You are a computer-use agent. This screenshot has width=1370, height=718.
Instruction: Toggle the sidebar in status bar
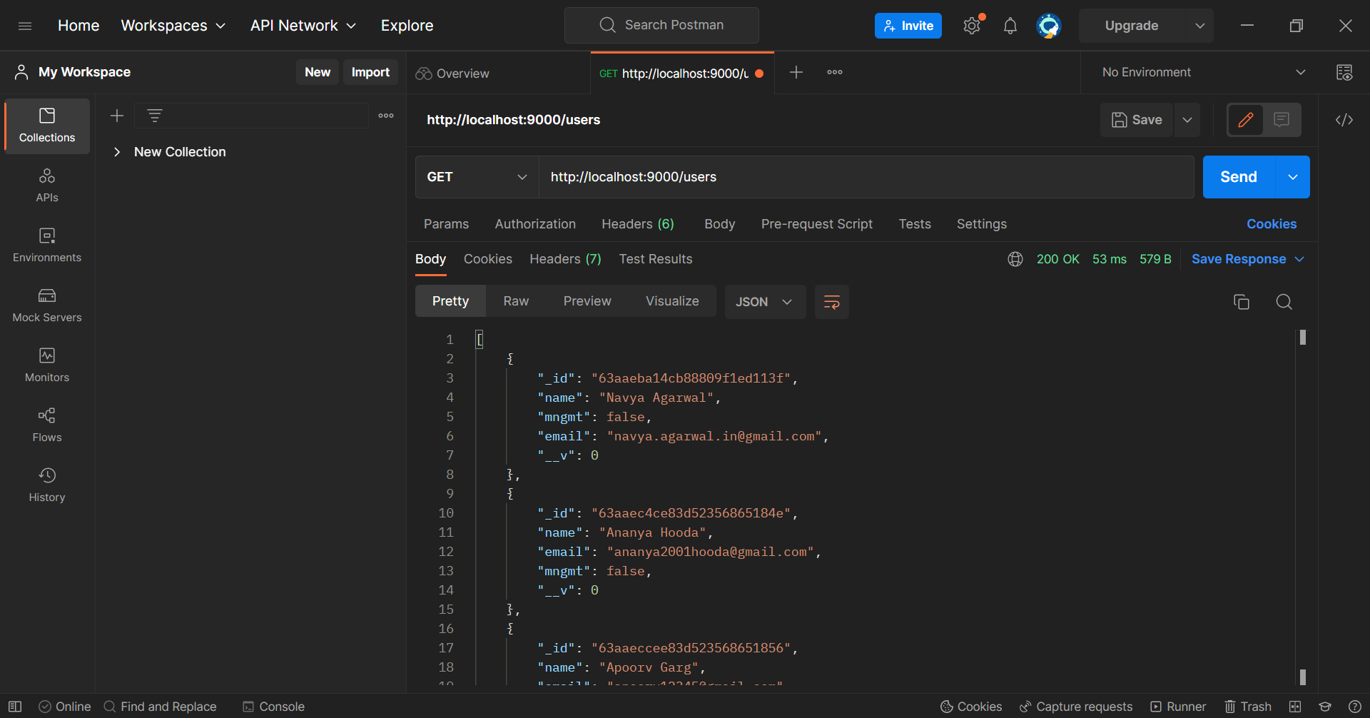point(15,707)
